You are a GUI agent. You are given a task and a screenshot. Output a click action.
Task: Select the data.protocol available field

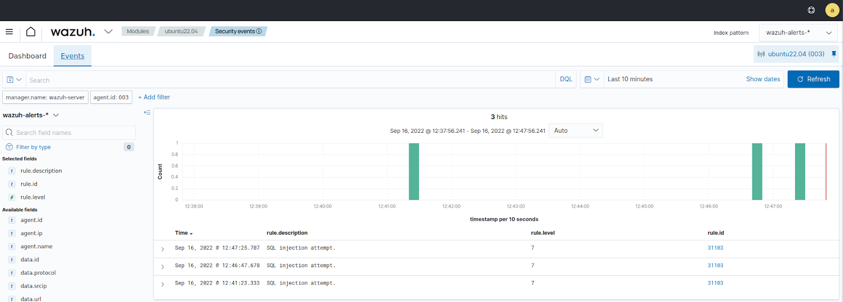coord(38,273)
